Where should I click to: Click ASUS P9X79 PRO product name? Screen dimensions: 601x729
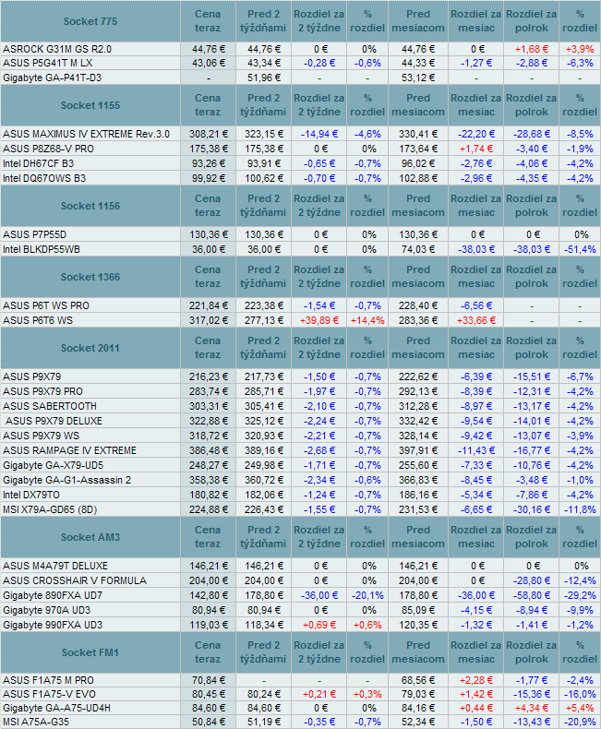coord(42,392)
